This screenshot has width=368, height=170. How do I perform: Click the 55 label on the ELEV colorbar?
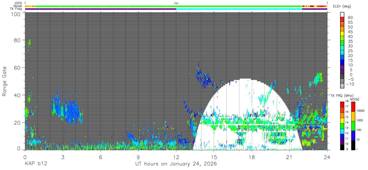tap(350, 22)
